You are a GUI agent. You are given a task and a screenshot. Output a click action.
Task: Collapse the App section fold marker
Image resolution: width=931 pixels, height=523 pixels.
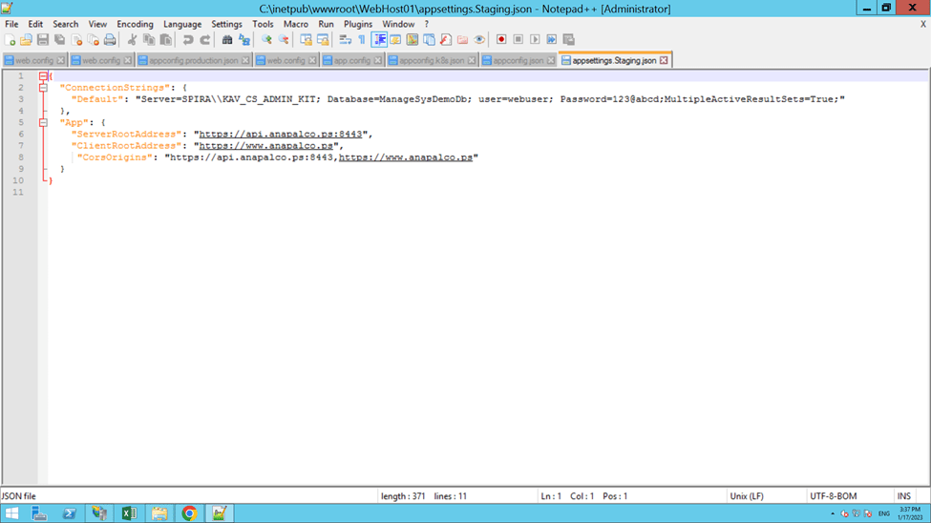coord(43,123)
